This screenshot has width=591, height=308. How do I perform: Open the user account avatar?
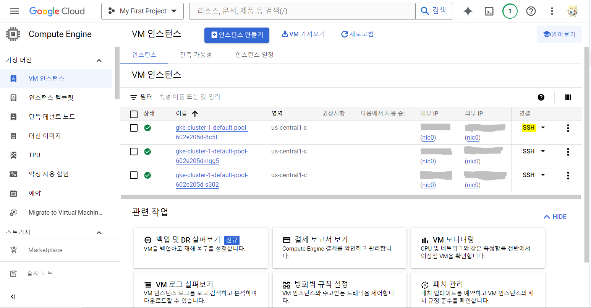click(572, 11)
